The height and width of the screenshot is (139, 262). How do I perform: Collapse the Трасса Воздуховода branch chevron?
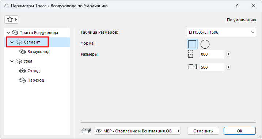point(8,33)
